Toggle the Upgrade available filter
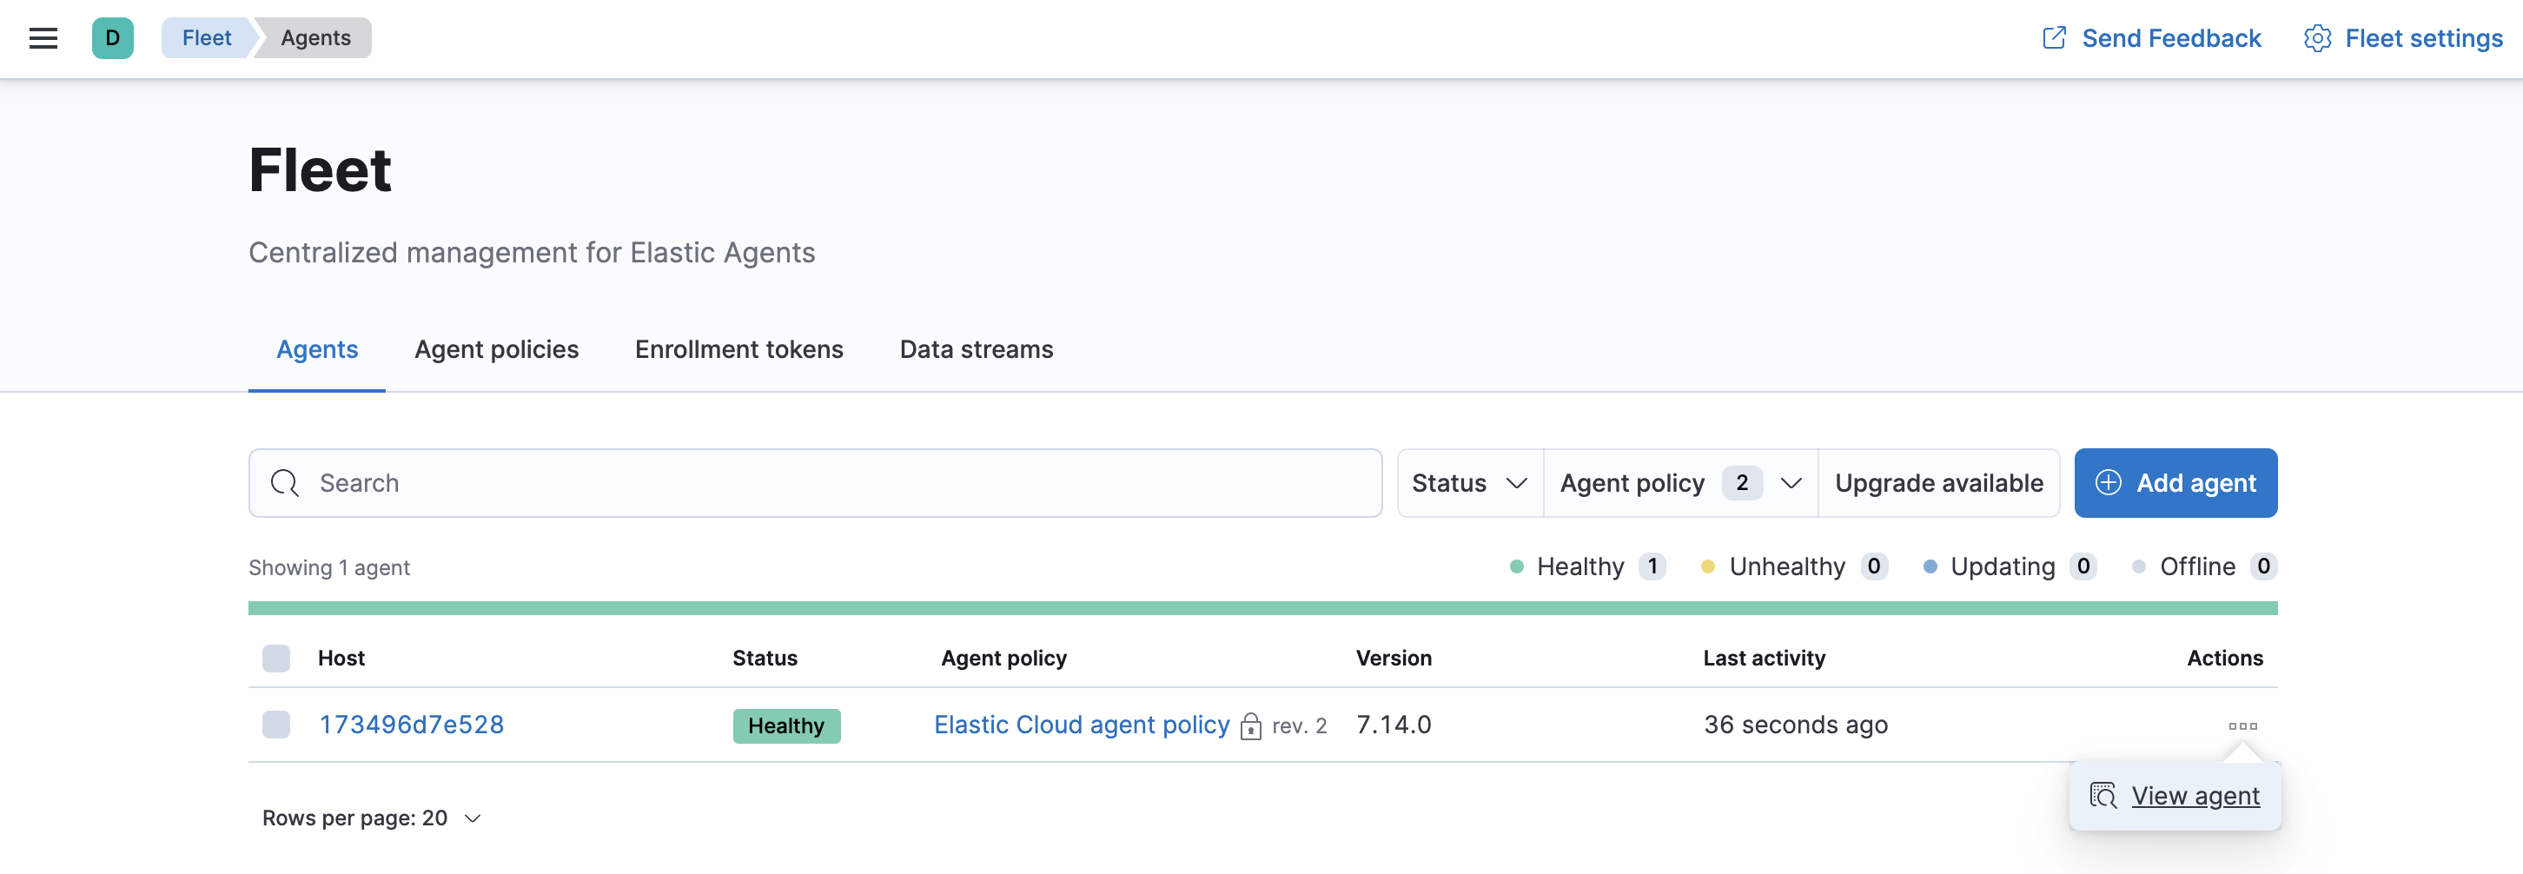Image resolution: width=2523 pixels, height=874 pixels. point(1938,483)
